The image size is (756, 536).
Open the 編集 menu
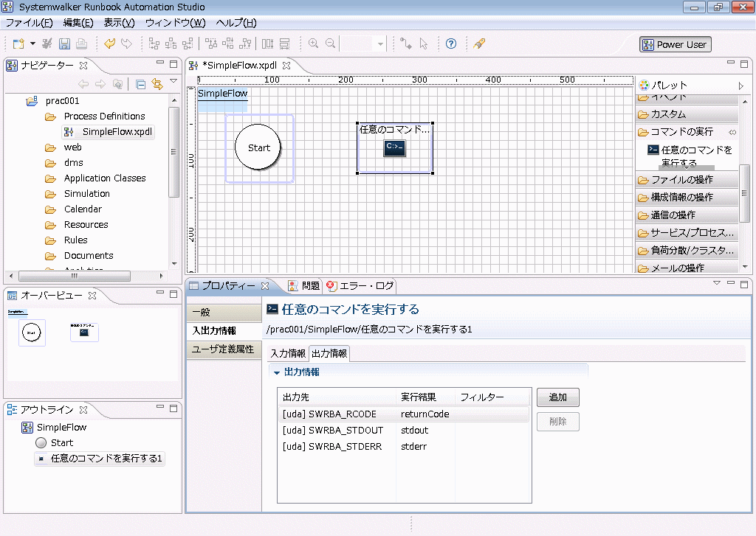(78, 23)
